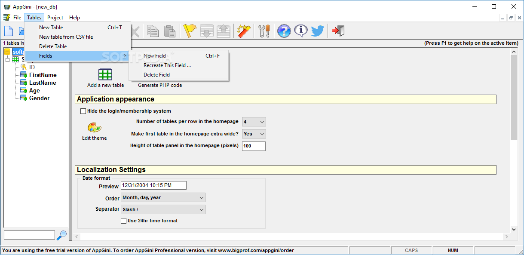The height and width of the screenshot is (255, 524).
Task: Select the ID field in the tree
Action: (32, 67)
